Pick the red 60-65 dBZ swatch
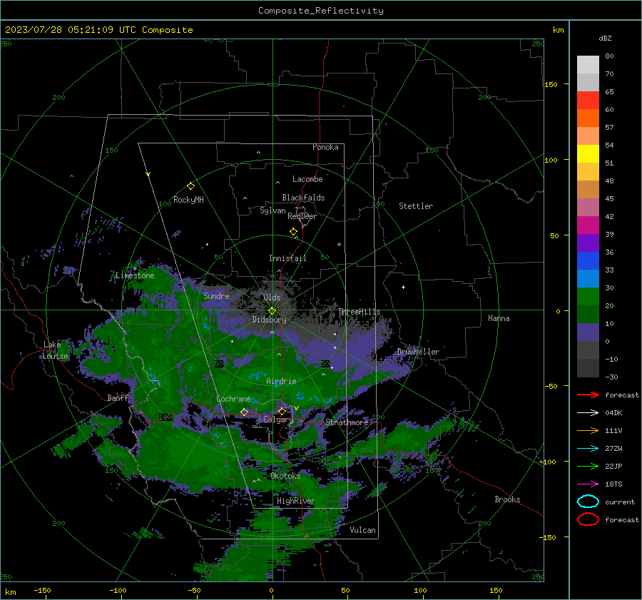Viewport: 642px width, 600px height. coord(588,101)
